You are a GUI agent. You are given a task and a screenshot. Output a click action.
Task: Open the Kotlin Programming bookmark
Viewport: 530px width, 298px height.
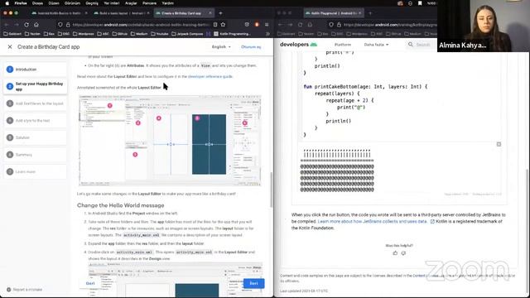pyautogui.click(x=232, y=34)
